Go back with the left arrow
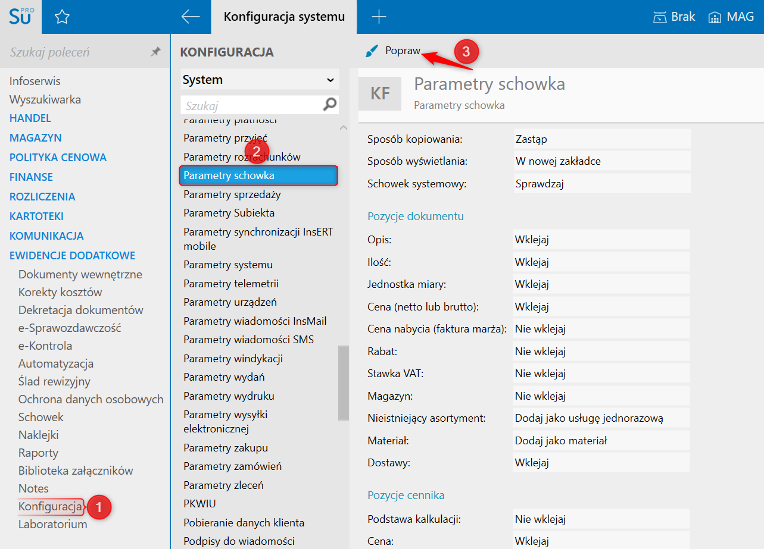Viewport: 764px width, 549px height. pyautogui.click(x=190, y=17)
